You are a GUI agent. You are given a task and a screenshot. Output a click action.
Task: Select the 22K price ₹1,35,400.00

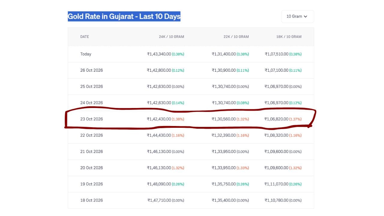click(x=224, y=200)
